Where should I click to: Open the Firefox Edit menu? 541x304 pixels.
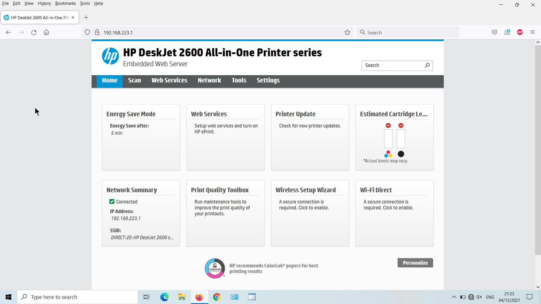tap(16, 3)
